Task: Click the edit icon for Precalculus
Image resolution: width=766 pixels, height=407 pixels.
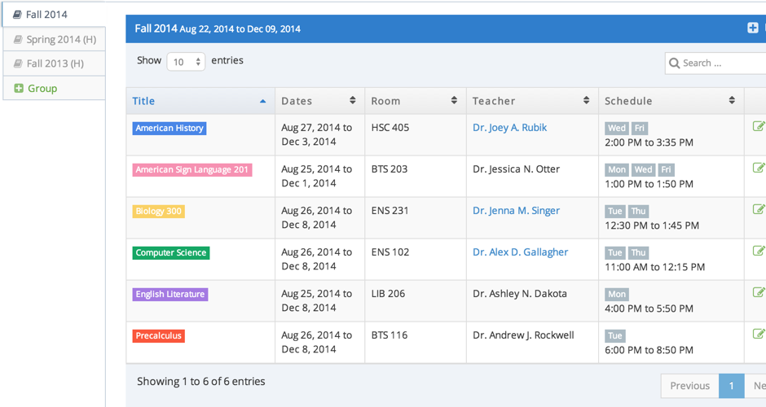Action: point(759,334)
